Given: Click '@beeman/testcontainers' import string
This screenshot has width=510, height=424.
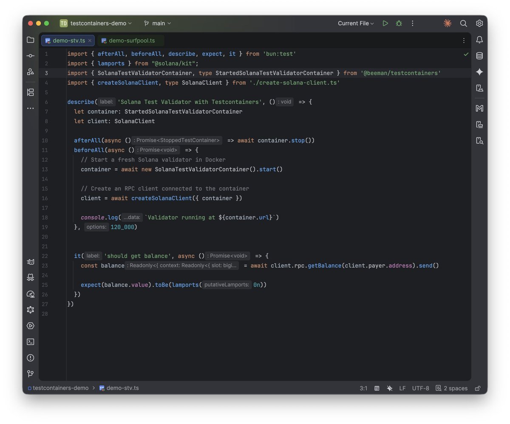Looking at the screenshot, I should click(401, 73).
